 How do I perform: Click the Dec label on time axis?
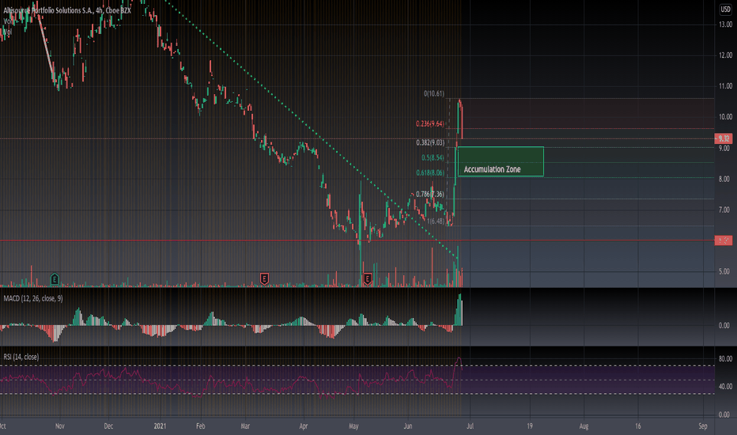(x=108, y=426)
